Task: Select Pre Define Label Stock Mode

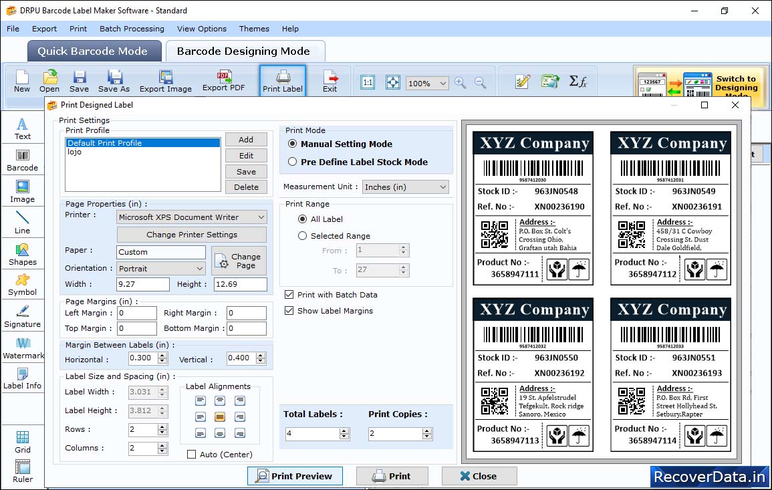Action: pyautogui.click(x=293, y=162)
